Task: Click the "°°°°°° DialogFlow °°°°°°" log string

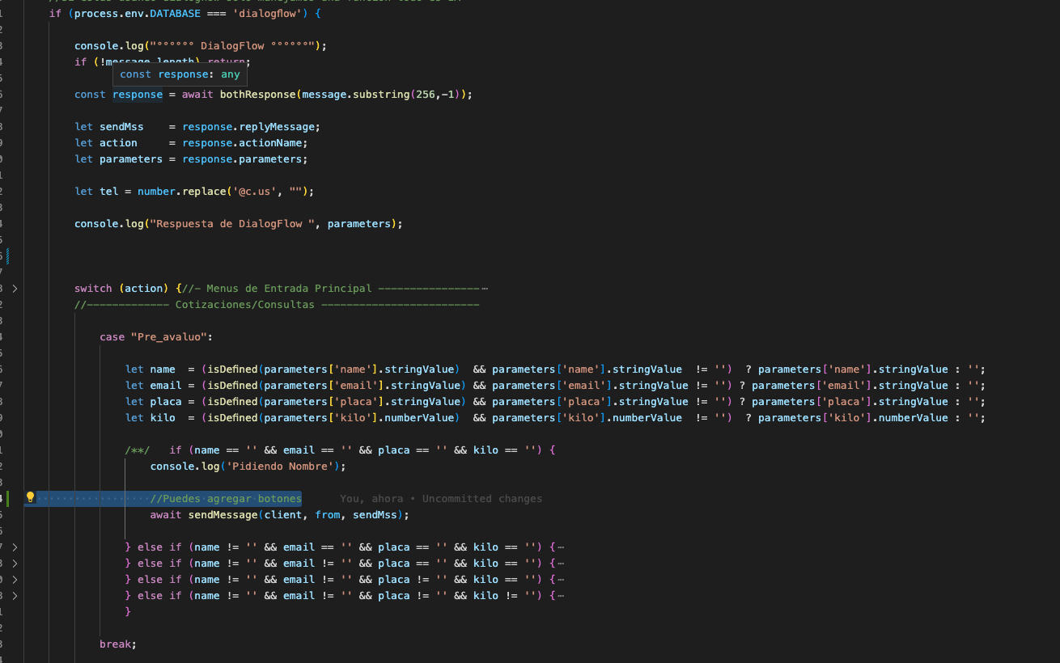Action: (233, 46)
